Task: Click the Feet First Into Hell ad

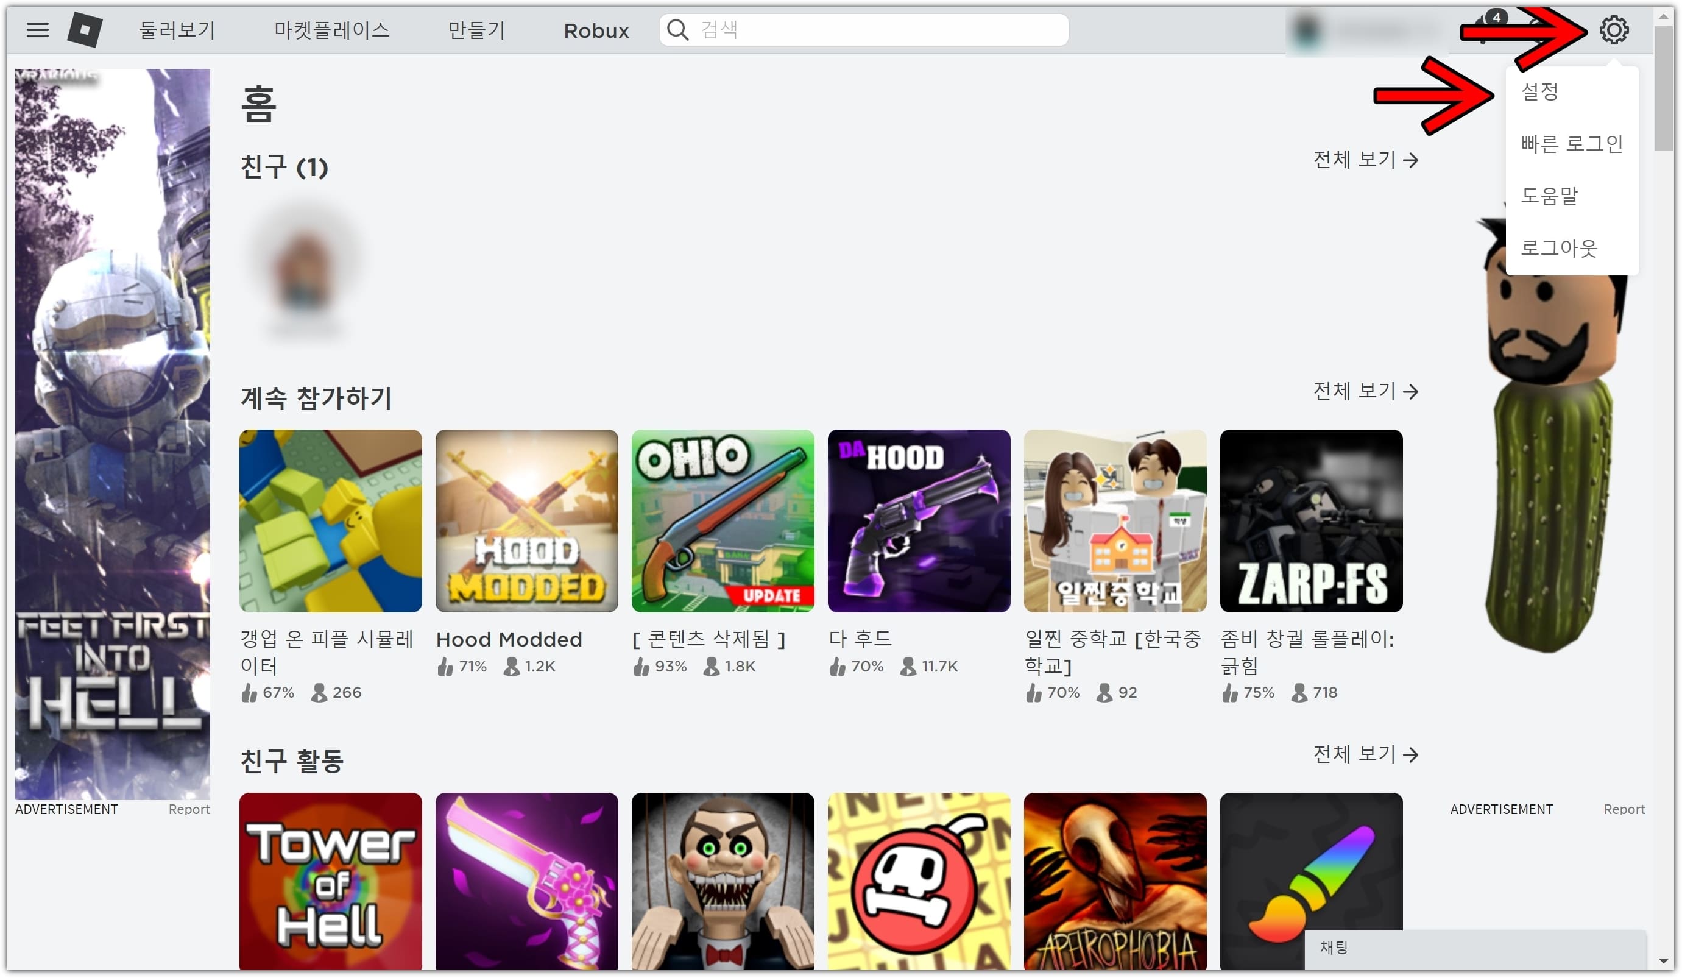Action: coord(112,434)
